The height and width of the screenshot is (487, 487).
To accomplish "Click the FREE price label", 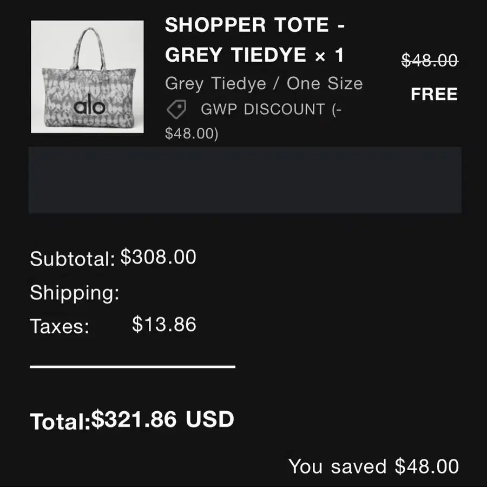I will [x=434, y=95].
